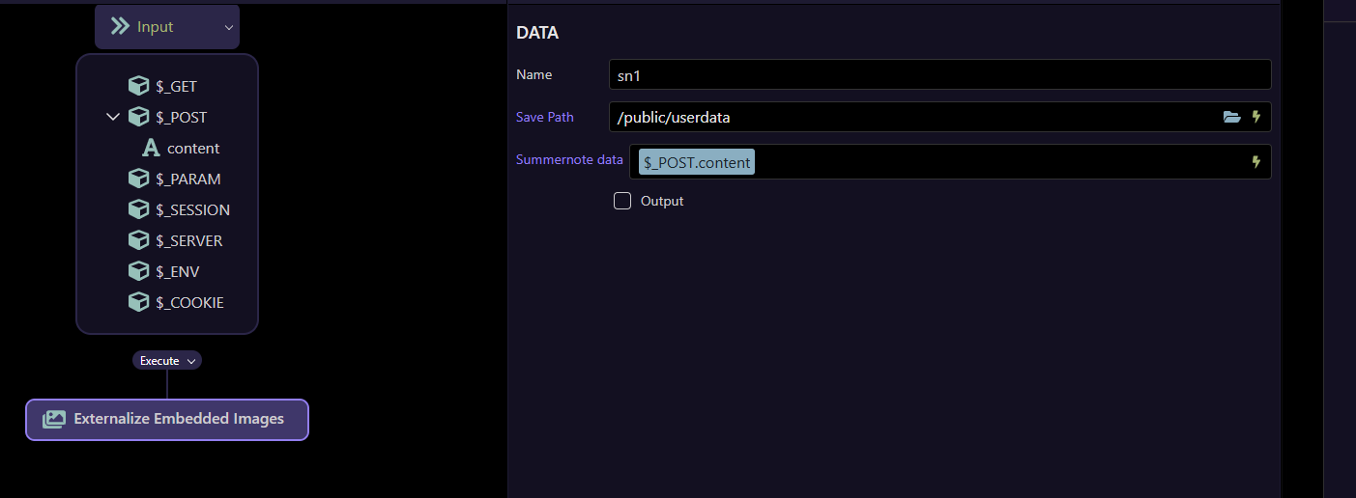The image size is (1356, 498).
Task: Click the Name input field
Action: (939, 74)
